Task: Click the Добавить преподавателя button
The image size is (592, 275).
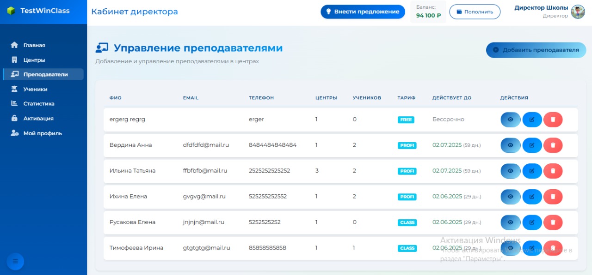Action: pos(536,50)
